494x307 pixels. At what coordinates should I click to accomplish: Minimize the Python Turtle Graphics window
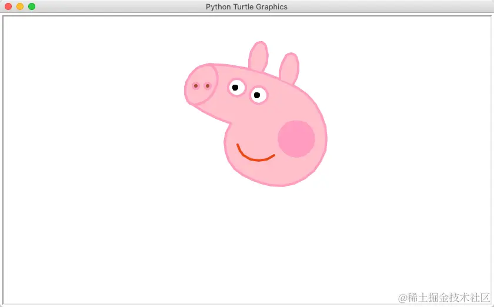point(20,6)
